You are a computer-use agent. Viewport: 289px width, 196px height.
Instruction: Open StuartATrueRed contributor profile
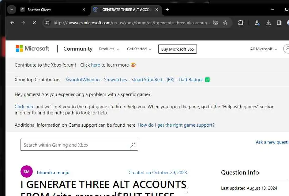coord(147,80)
